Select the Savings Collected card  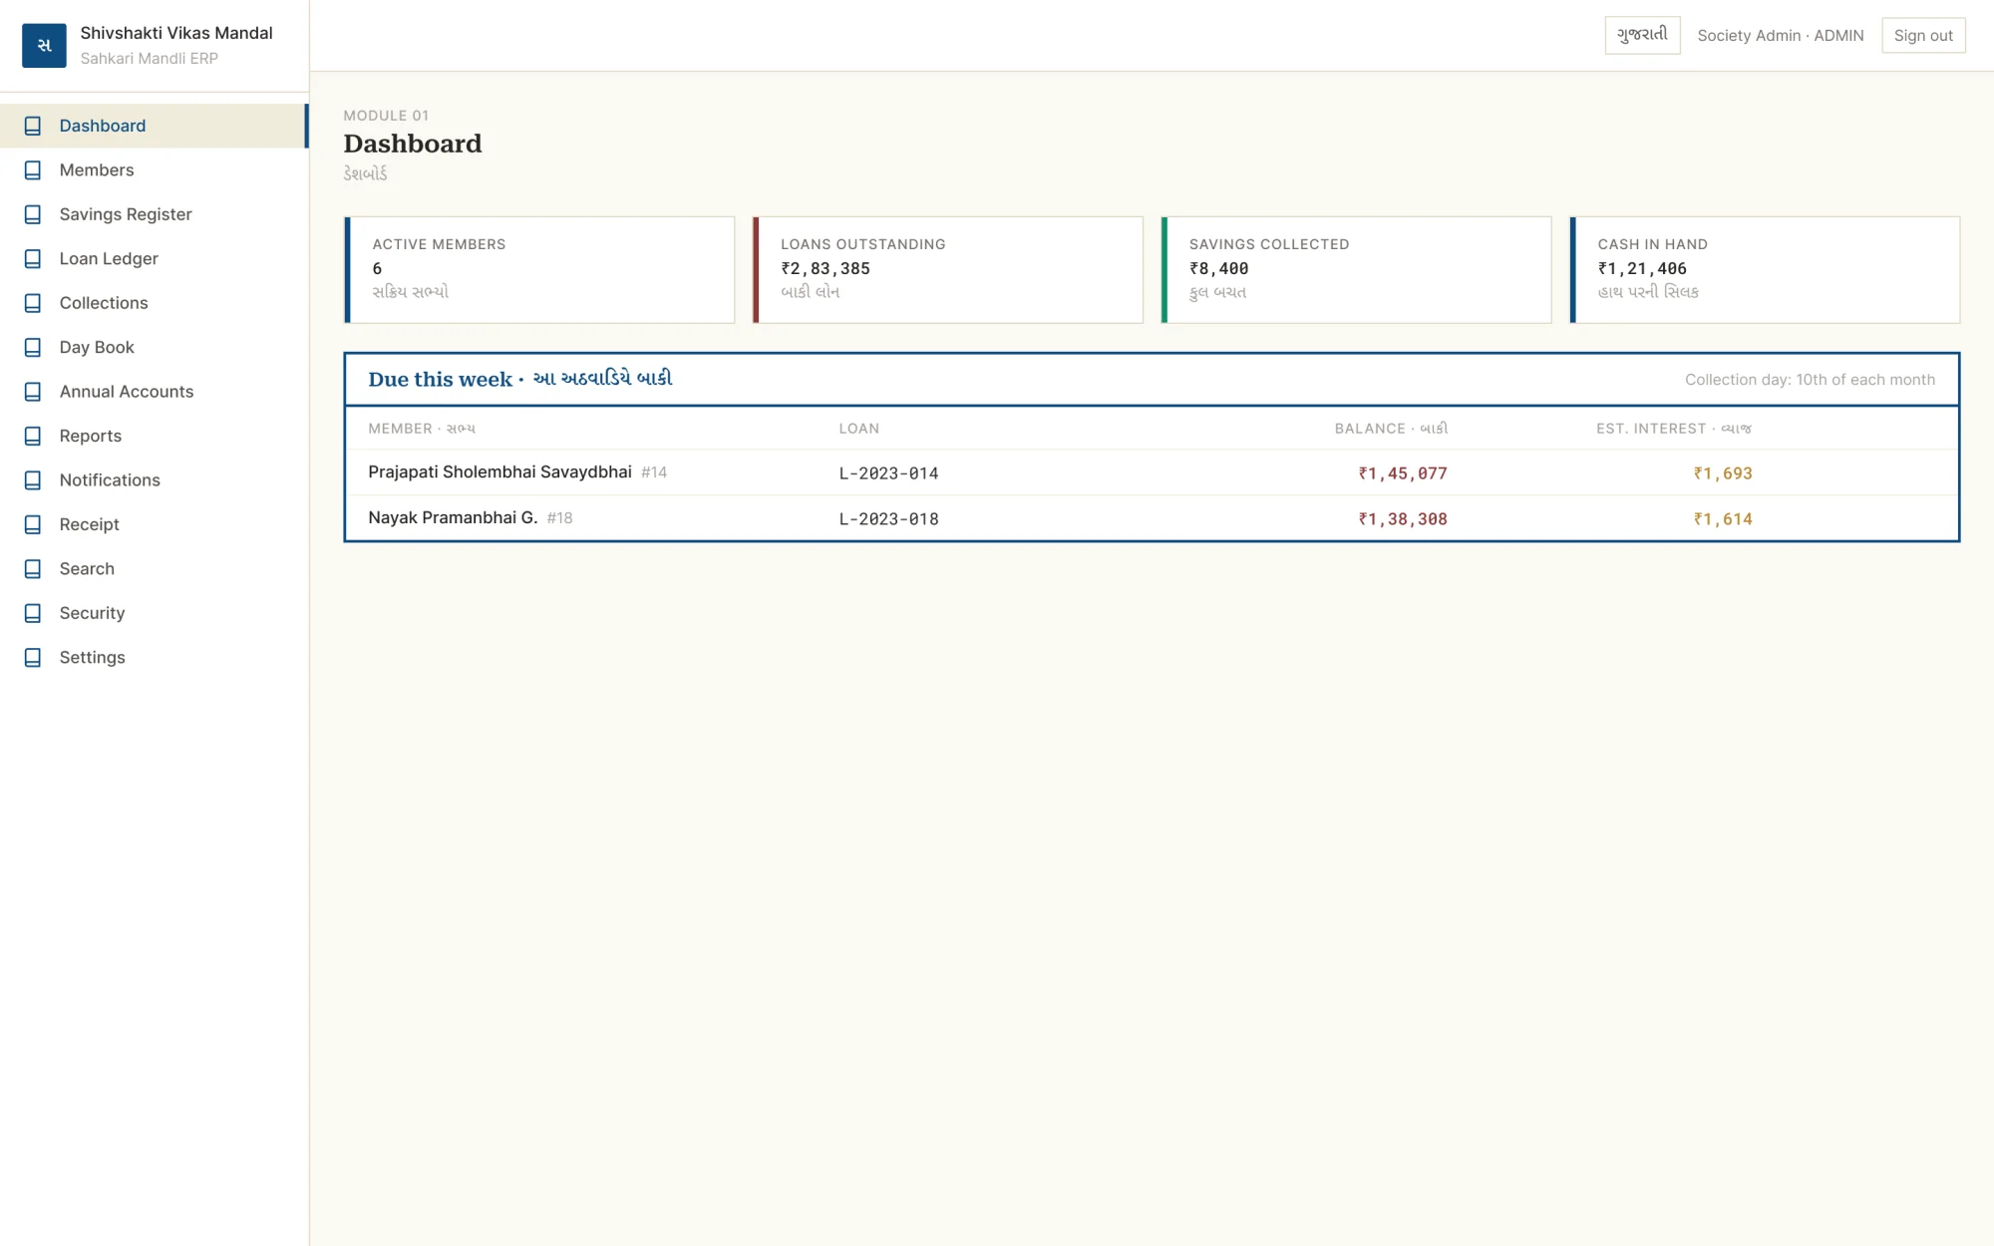(1356, 270)
